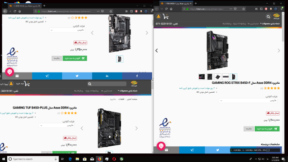
Task: Open 'جدیدترین ها' in right window nav
Action: click(253, 24)
